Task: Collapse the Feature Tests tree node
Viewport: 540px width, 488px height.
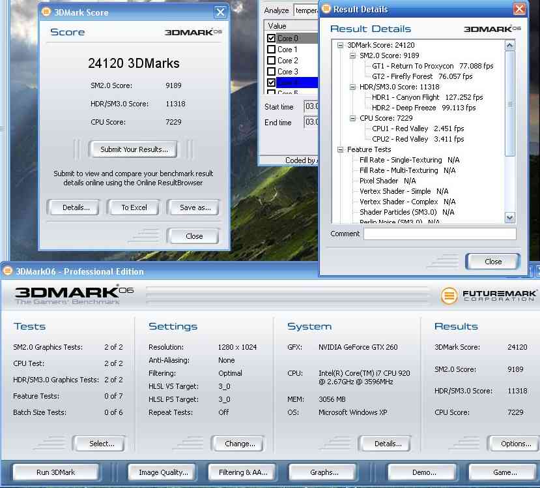Action: pyautogui.click(x=341, y=149)
